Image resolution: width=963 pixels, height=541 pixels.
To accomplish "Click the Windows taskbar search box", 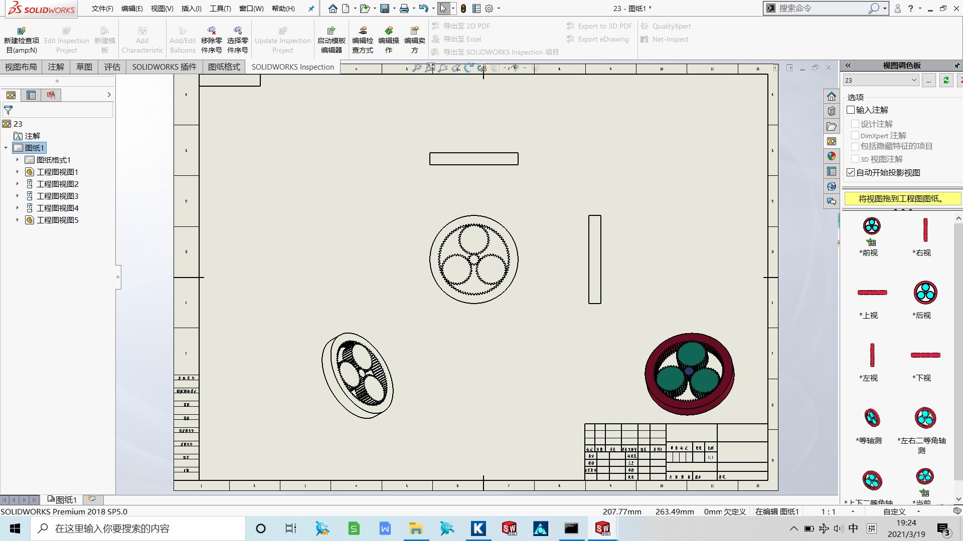I will [138, 528].
